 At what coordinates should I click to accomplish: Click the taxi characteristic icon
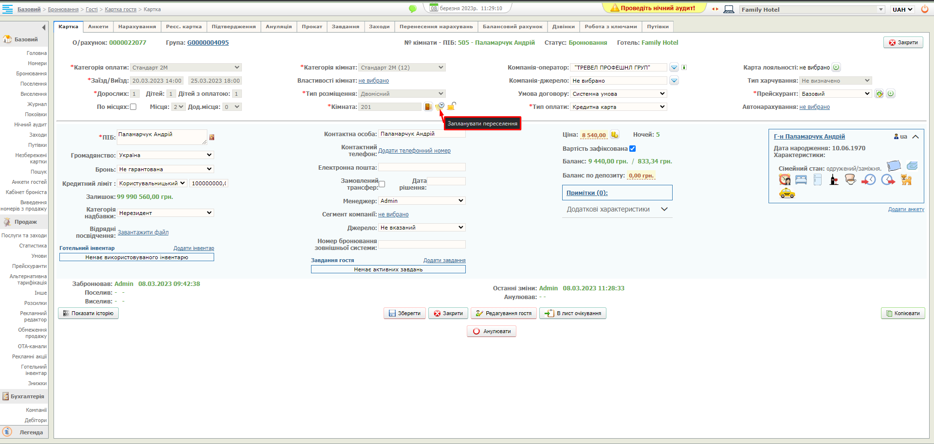[x=787, y=194]
